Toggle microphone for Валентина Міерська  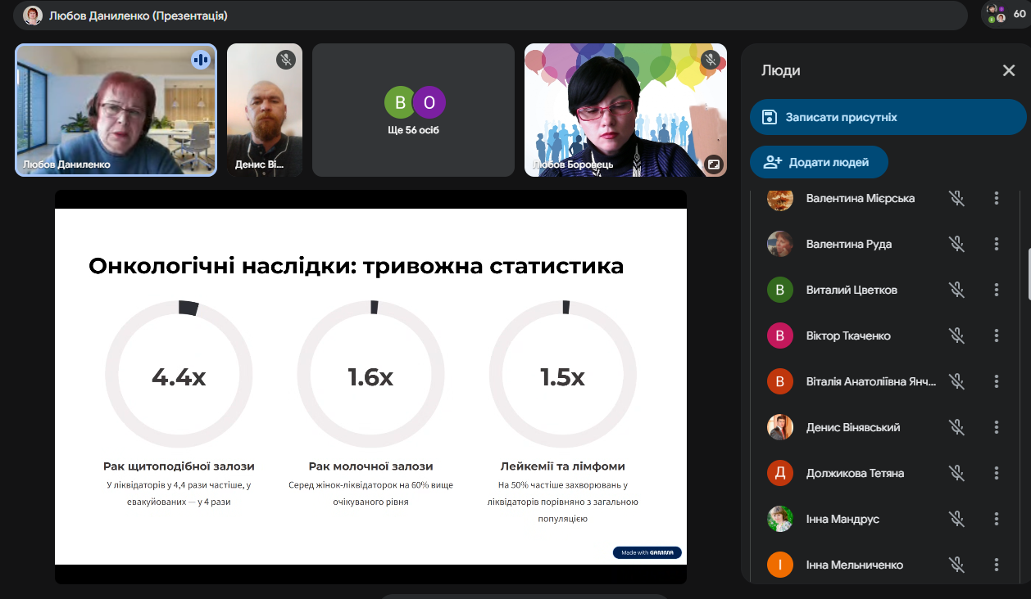tap(955, 198)
